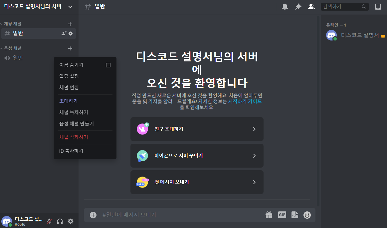Click the 아이콘으로 서버 꾸미기 card
387x228 pixels.
(197, 156)
